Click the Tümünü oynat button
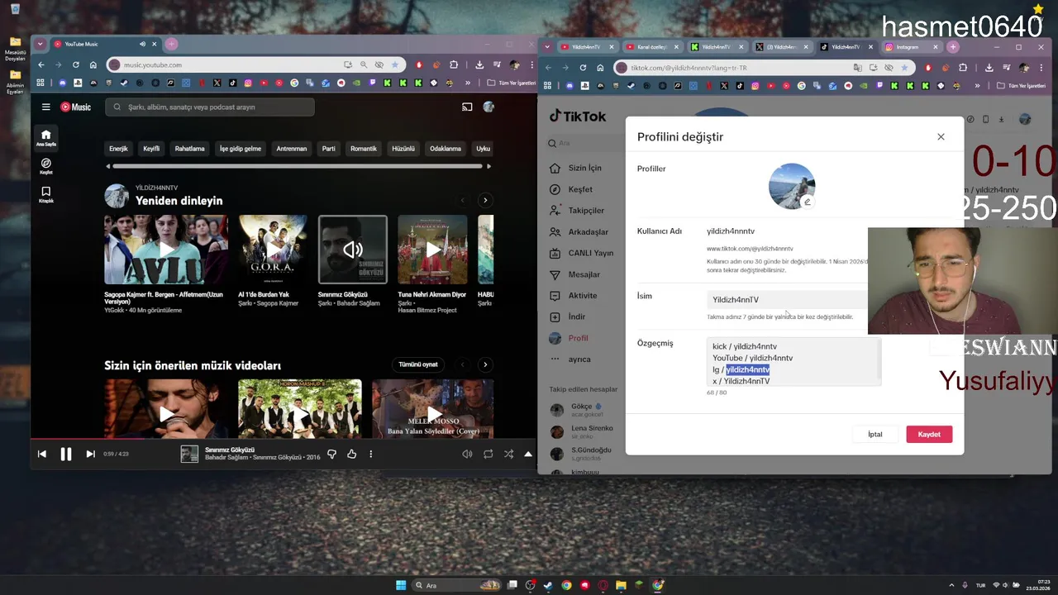Image resolution: width=1058 pixels, height=595 pixels. [418, 364]
